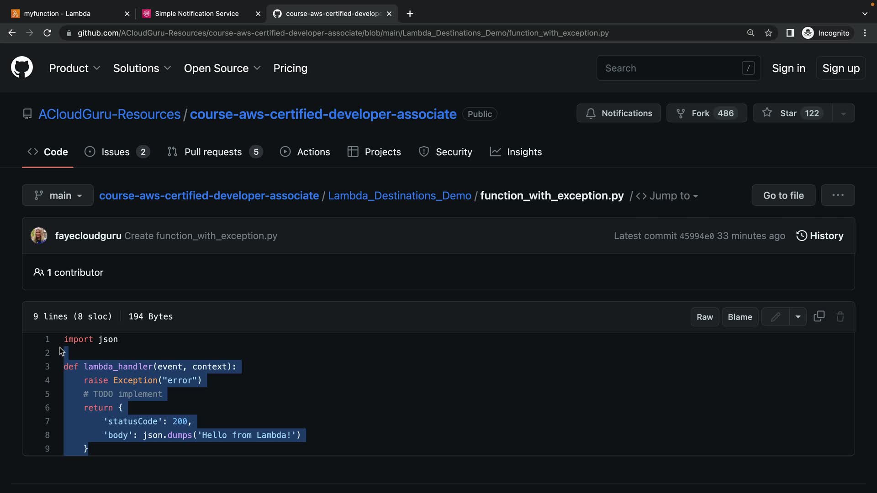877x493 pixels.
Task: Expand the Product navigation menu
Action: click(74, 68)
